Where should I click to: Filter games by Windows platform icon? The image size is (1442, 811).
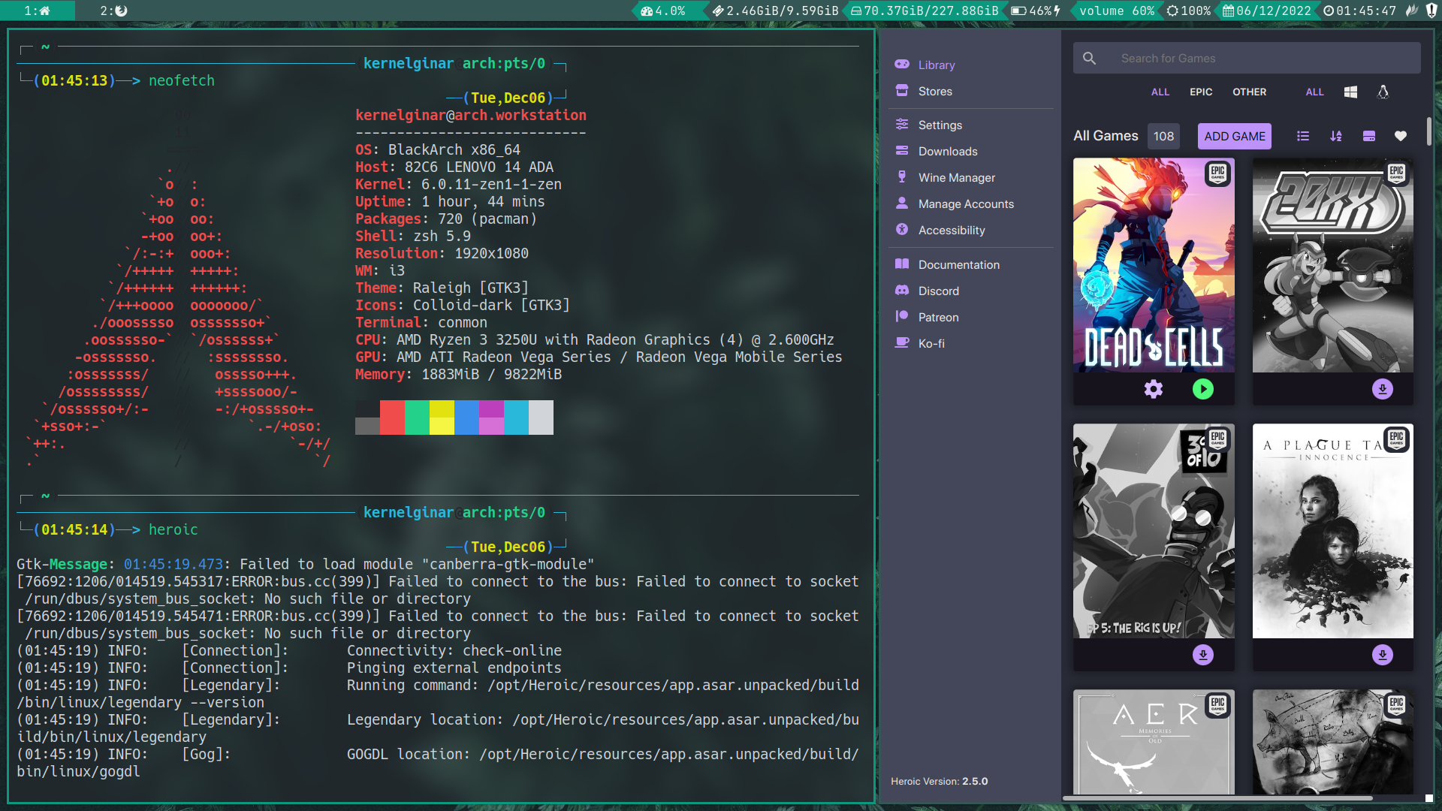(1350, 92)
